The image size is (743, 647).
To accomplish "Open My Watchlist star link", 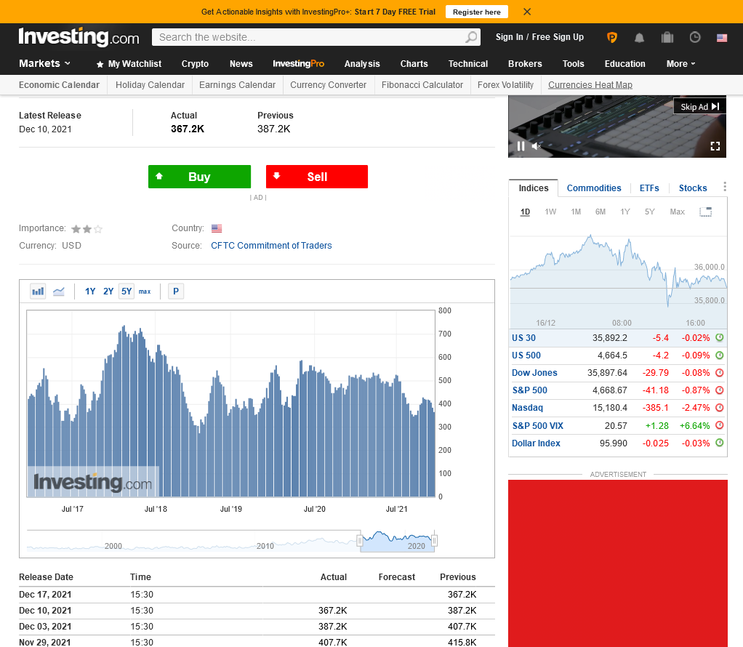I will tap(129, 64).
